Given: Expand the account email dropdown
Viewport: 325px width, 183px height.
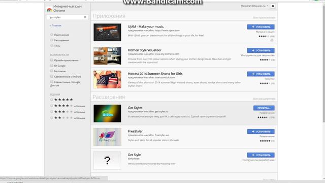Looking at the screenshot, I should pyautogui.click(x=254, y=6).
